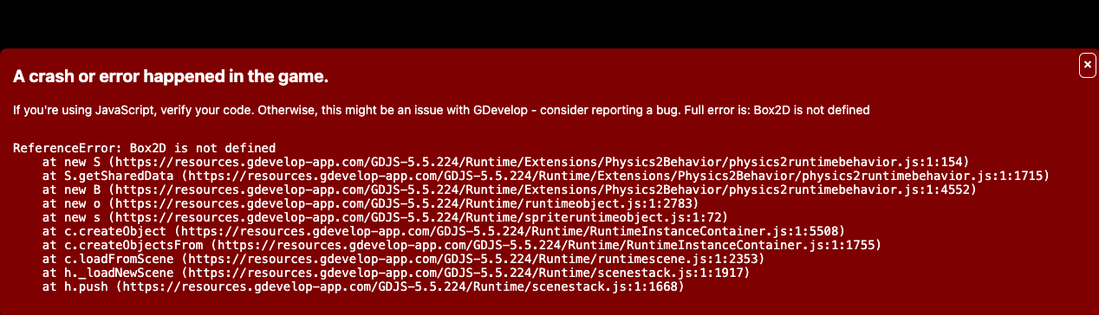Click the "at new B" stack entry
Screen dimensions: 1099x315
[509, 190]
